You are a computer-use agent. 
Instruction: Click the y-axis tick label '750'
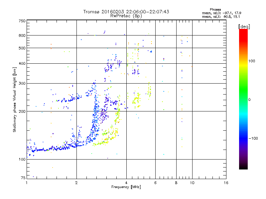22,21
